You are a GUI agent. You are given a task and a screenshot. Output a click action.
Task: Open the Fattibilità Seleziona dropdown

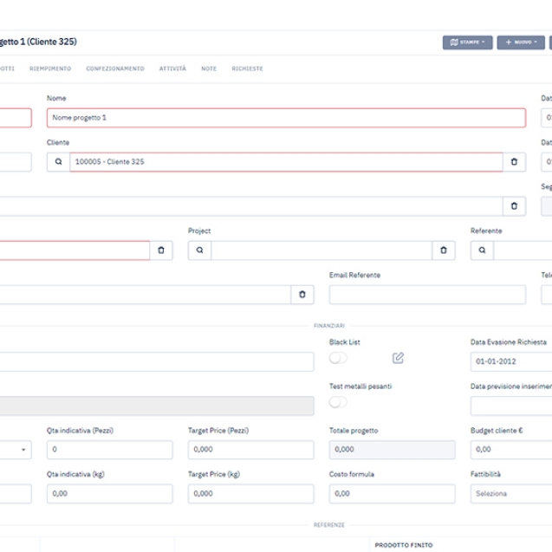pyautogui.click(x=511, y=494)
